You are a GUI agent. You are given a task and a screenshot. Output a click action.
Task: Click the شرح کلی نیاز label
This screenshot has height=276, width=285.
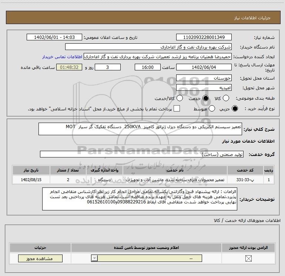(x=259, y=129)
